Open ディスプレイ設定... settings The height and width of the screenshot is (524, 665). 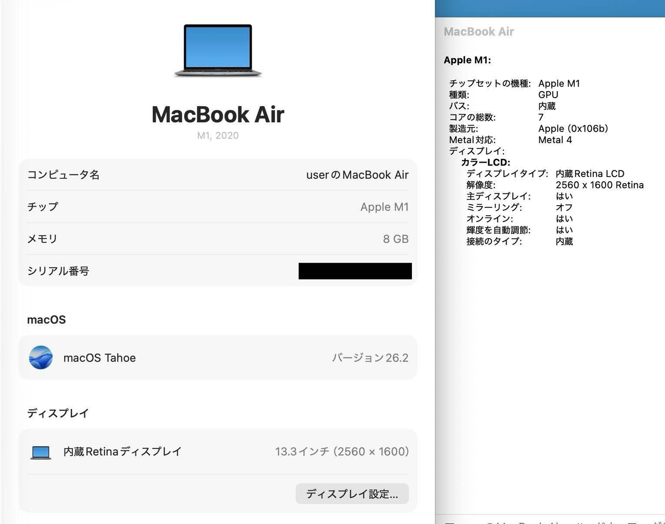point(352,494)
